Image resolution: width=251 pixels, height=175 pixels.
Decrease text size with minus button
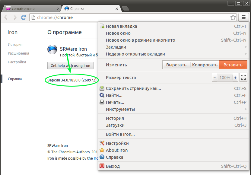(215, 78)
